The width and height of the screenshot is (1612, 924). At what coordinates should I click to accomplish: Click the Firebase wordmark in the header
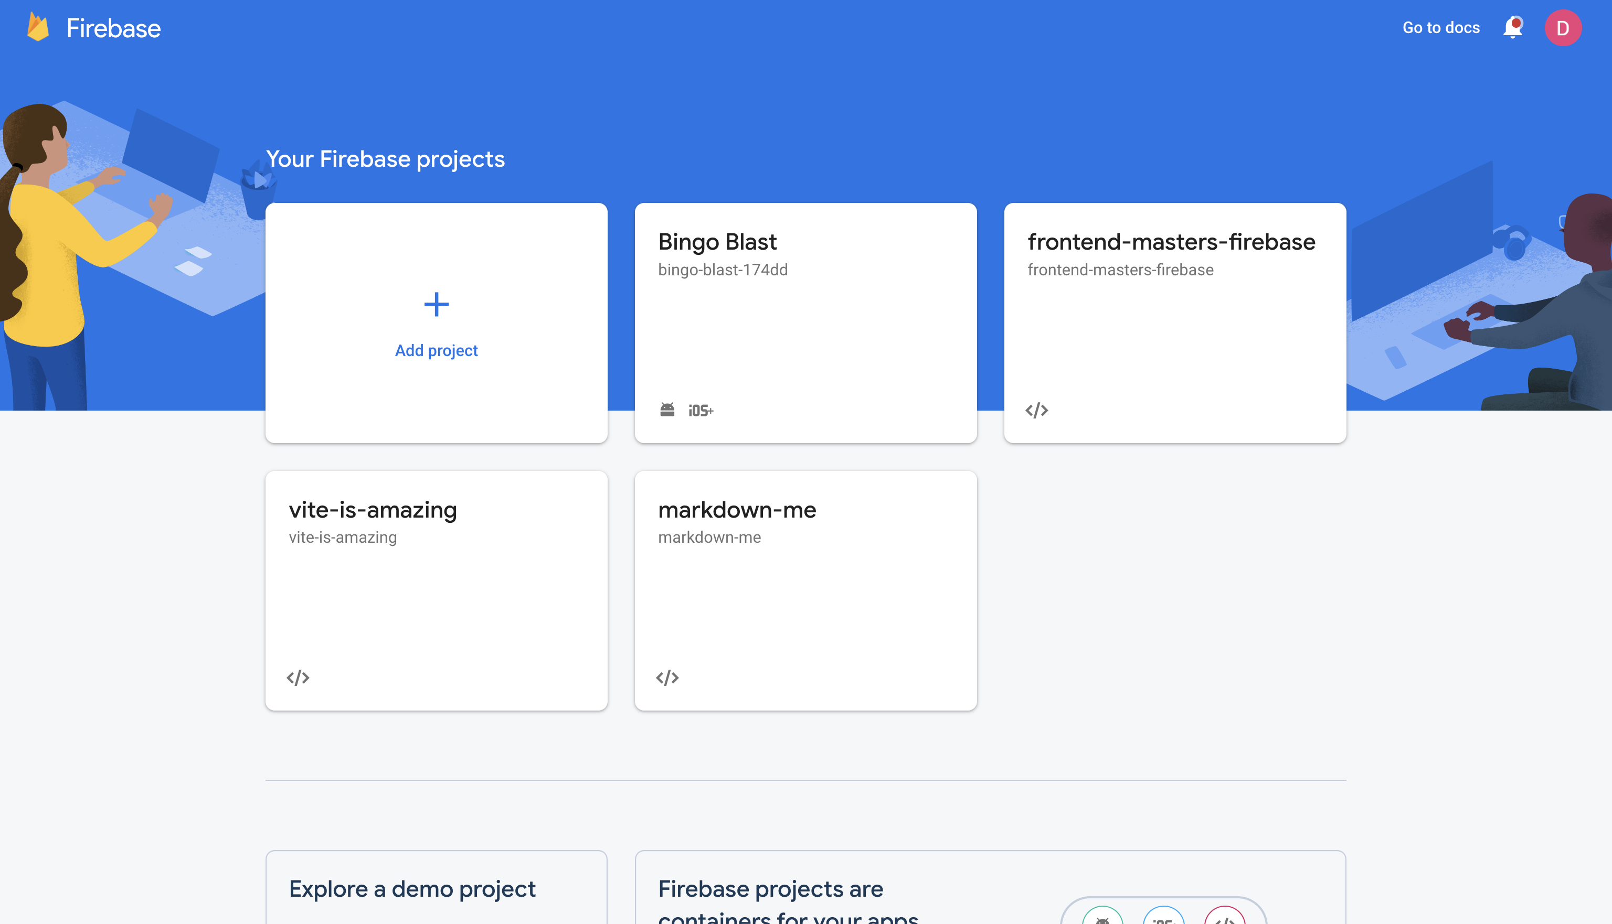(x=114, y=28)
